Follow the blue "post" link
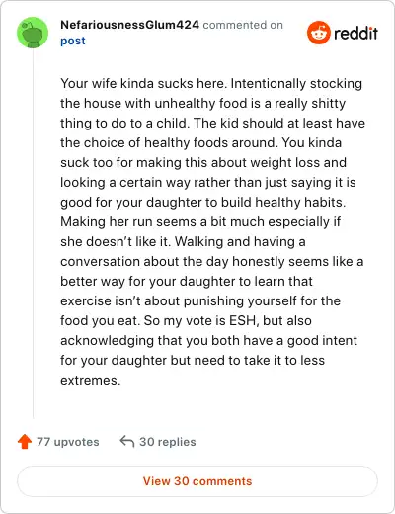 (73, 41)
